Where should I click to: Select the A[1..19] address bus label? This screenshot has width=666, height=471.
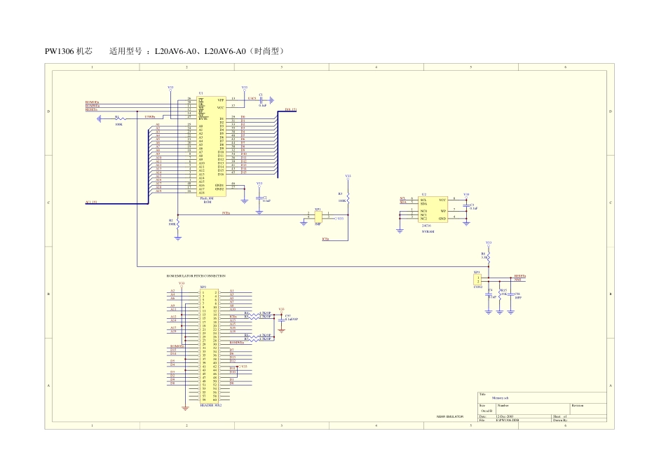(x=91, y=202)
